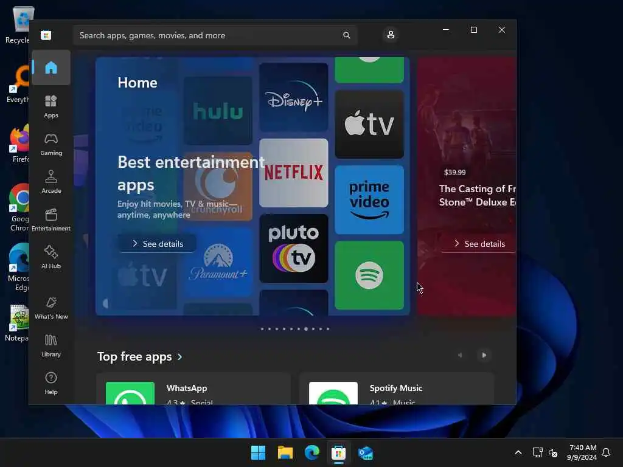
Task: Select Microsoft Edge desktop shortcut
Action: (x=18, y=267)
